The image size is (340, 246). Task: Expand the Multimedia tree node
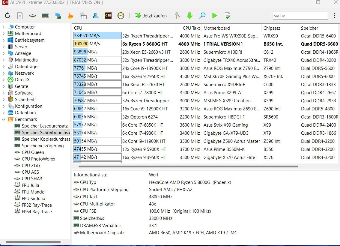(4, 60)
